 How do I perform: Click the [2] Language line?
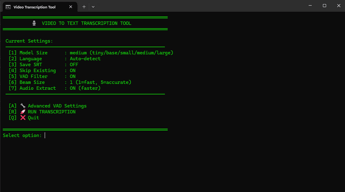click(x=55, y=59)
